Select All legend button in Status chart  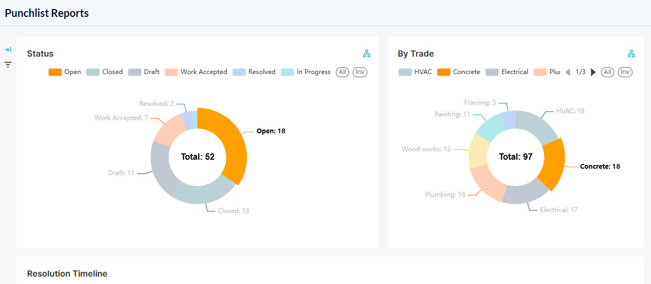pyautogui.click(x=342, y=72)
